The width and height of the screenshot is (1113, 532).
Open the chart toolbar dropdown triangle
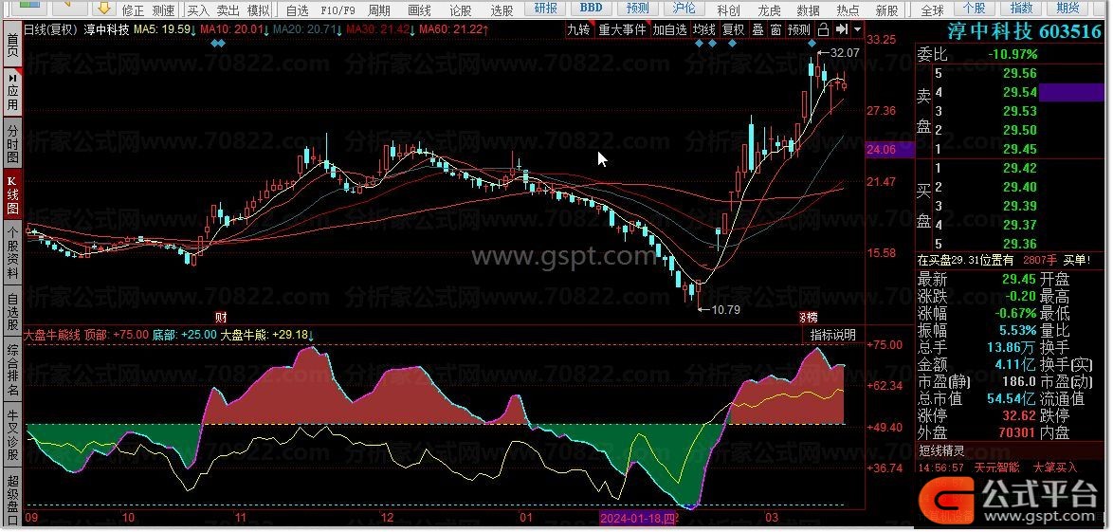tap(857, 29)
